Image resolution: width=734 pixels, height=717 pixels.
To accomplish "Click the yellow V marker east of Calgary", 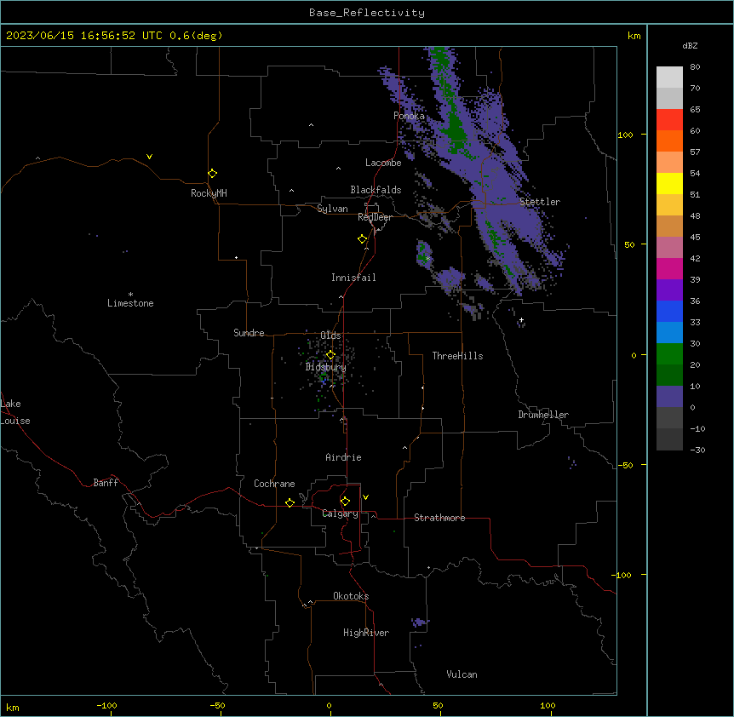I will click(x=365, y=497).
